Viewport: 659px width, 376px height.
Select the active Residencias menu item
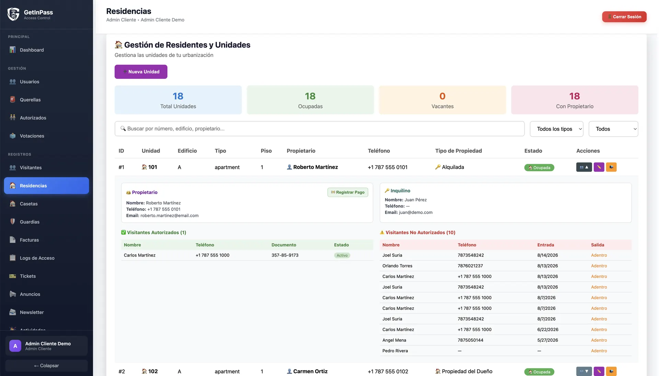pos(46,186)
